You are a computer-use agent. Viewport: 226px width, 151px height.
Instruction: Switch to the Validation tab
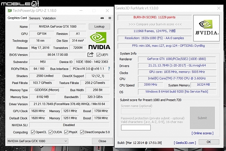point(49,18)
